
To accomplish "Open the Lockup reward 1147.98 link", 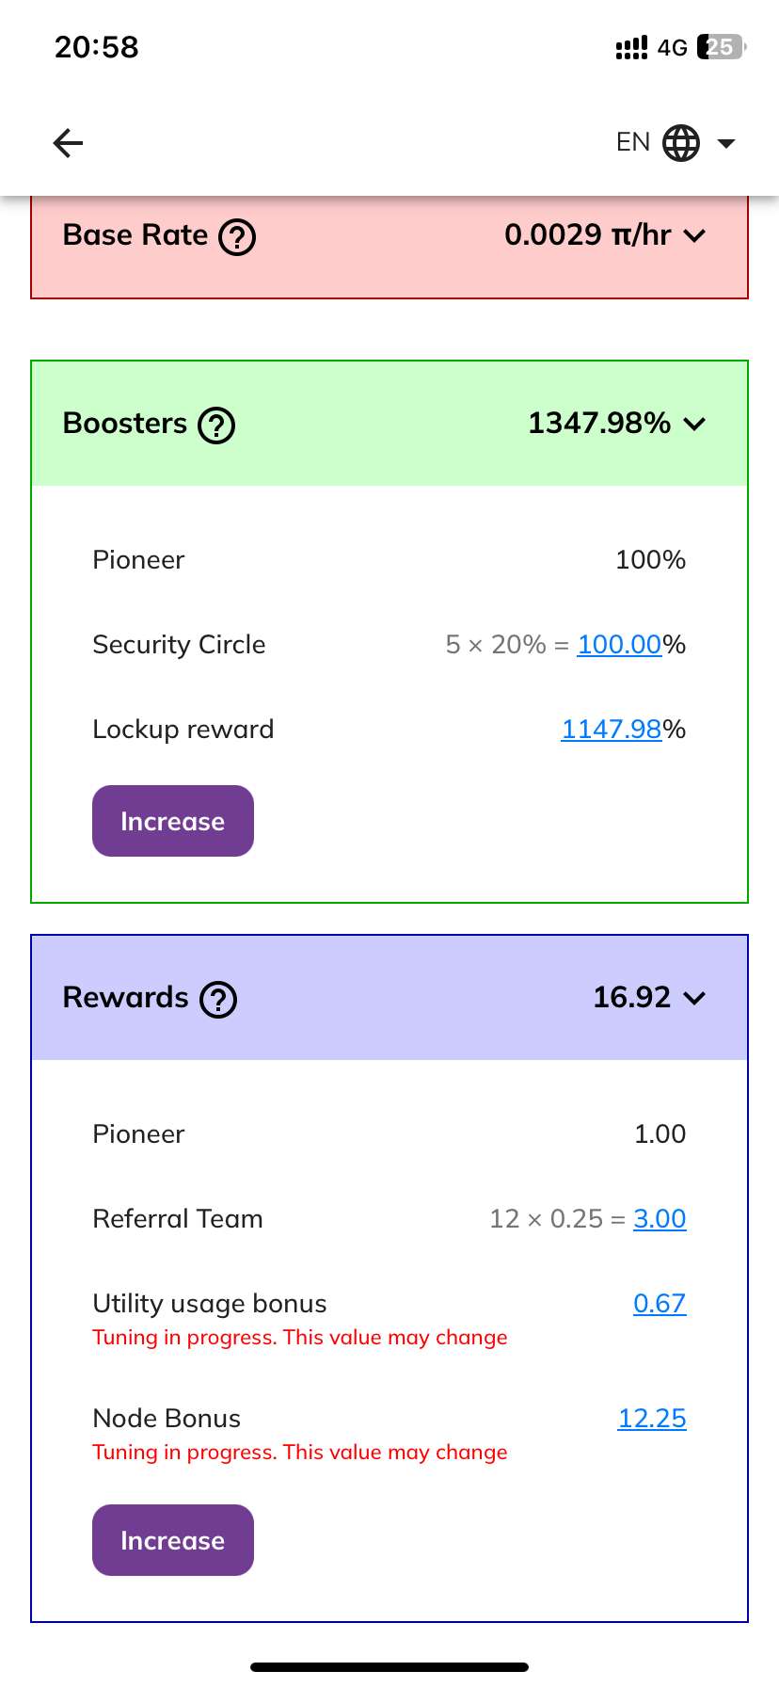I will click(612, 730).
